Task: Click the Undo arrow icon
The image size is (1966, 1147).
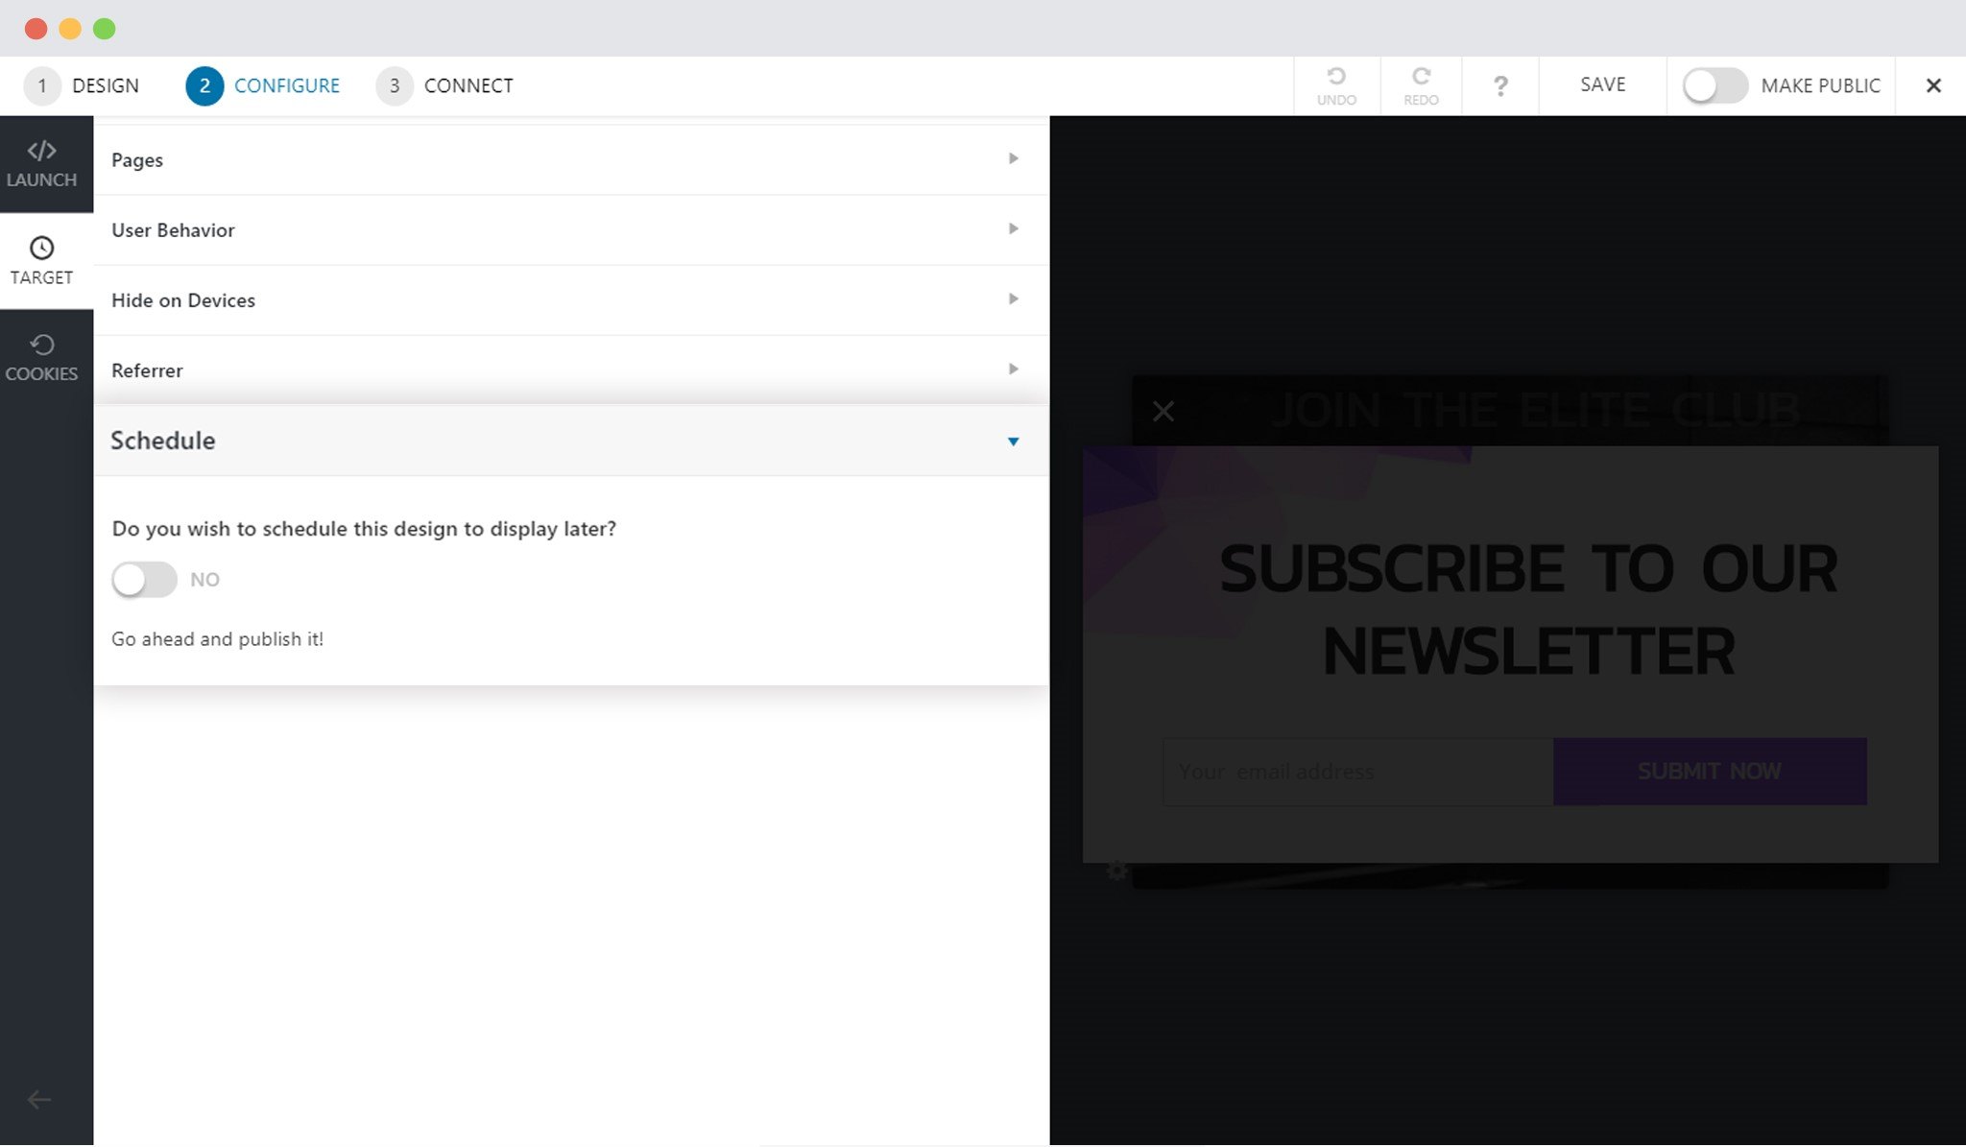Action: tap(1336, 77)
